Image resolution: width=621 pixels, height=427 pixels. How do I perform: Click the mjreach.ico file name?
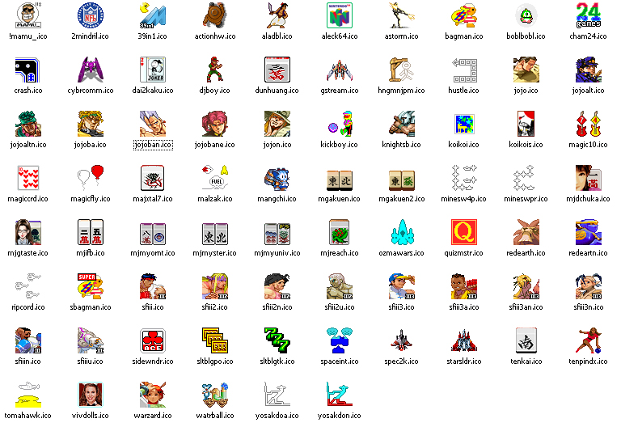340,252
